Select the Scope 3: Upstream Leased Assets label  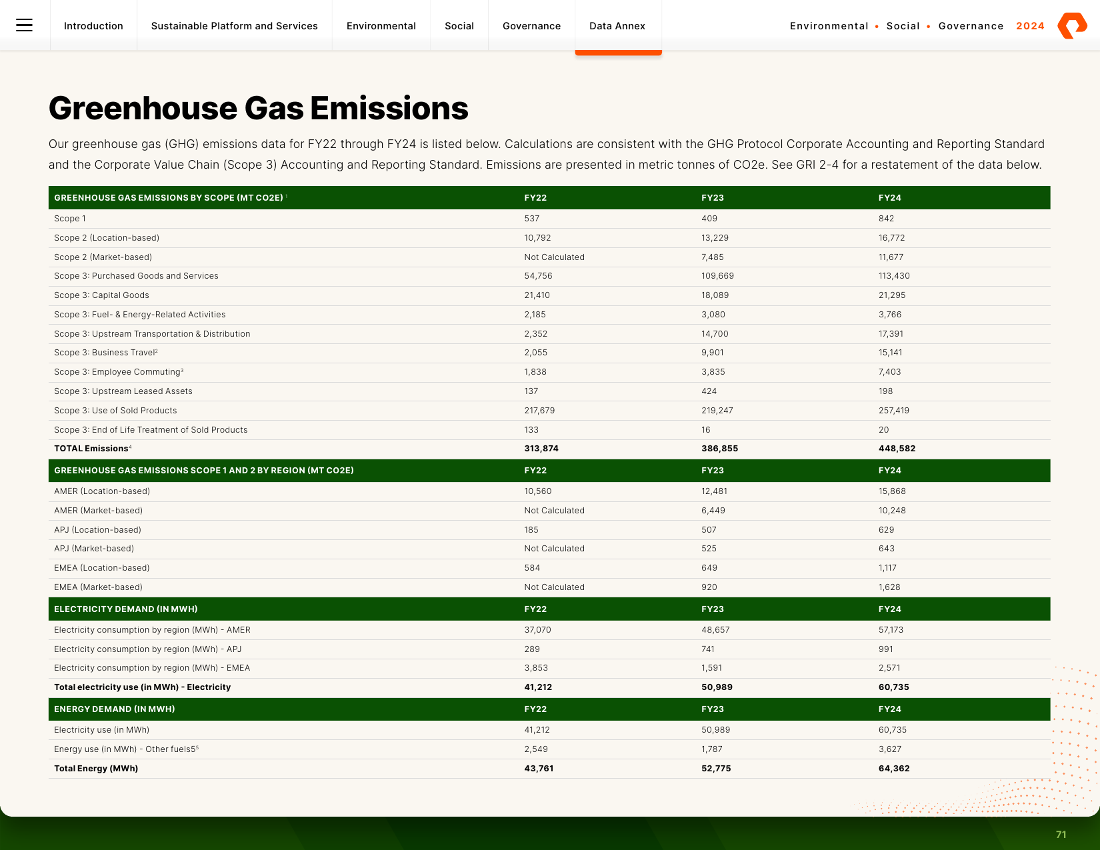[123, 391]
